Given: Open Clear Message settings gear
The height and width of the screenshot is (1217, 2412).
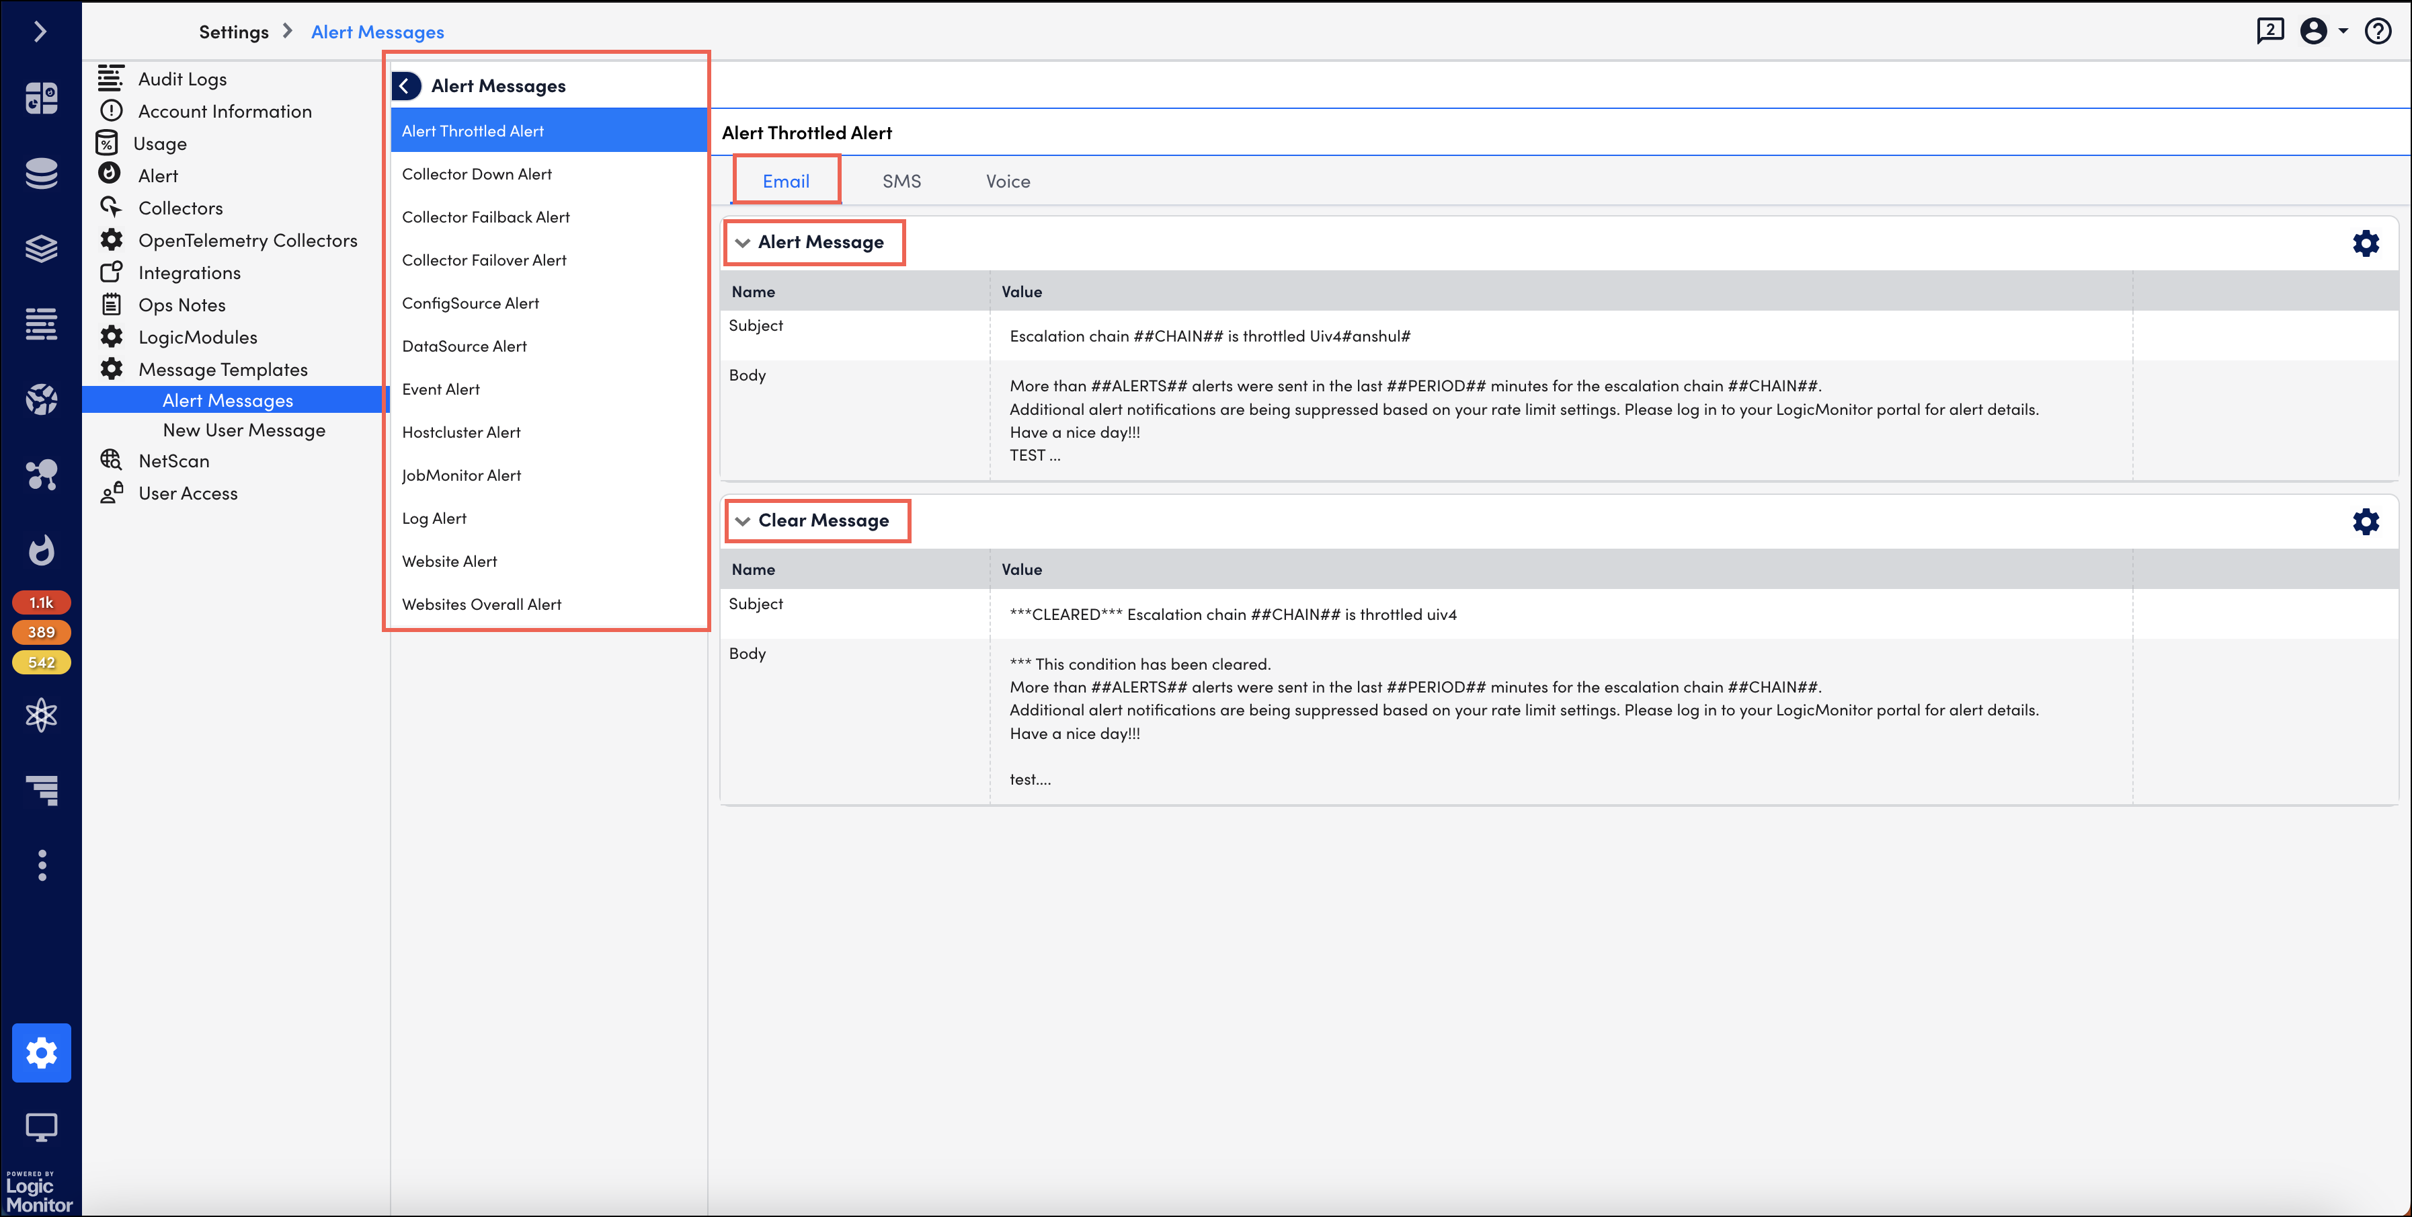Looking at the screenshot, I should pyautogui.click(x=2365, y=522).
